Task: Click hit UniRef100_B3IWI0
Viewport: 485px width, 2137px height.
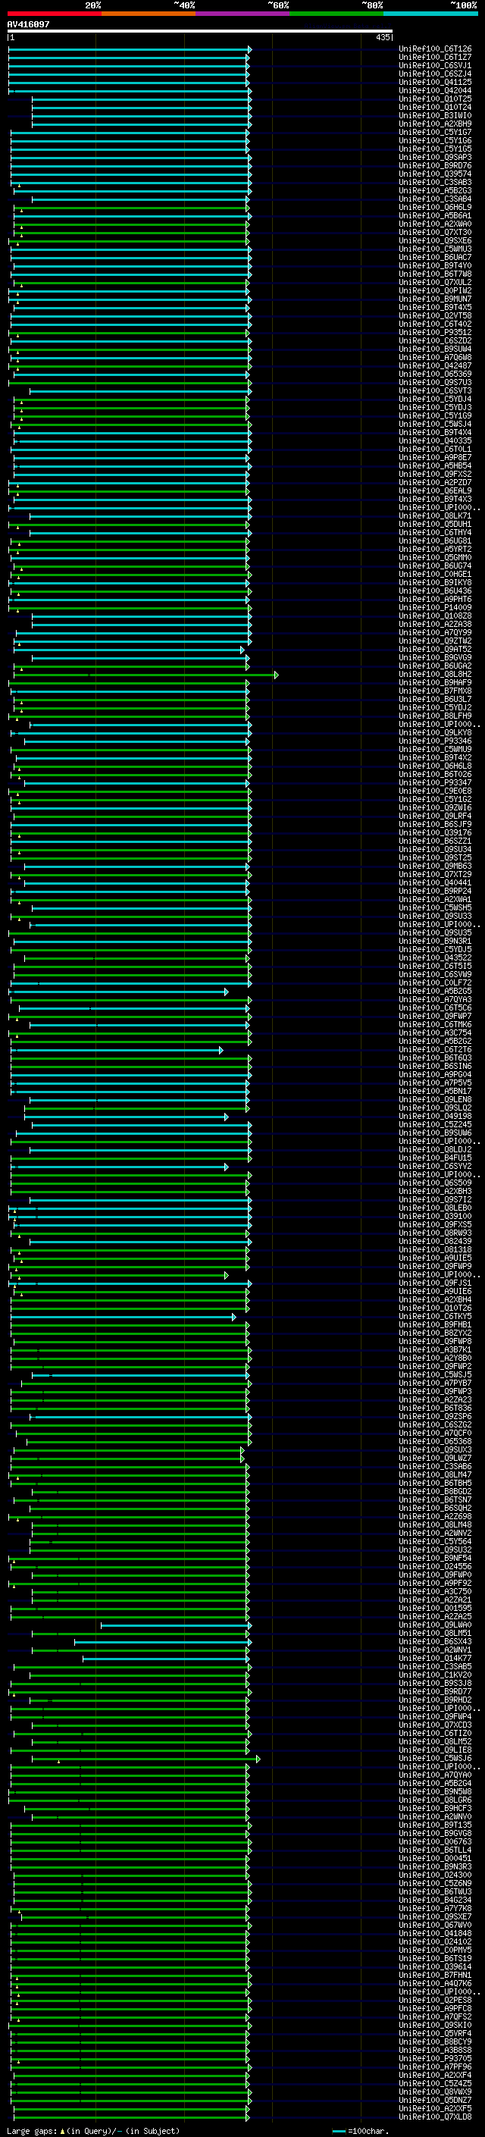Action: 435,115
